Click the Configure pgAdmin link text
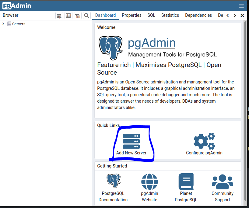249x208 pixels. [204, 153]
